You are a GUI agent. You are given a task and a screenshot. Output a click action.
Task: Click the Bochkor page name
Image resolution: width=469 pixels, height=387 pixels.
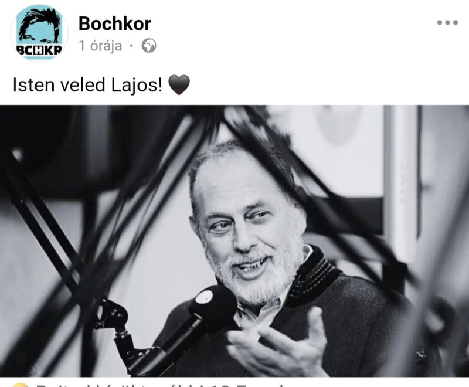115,23
